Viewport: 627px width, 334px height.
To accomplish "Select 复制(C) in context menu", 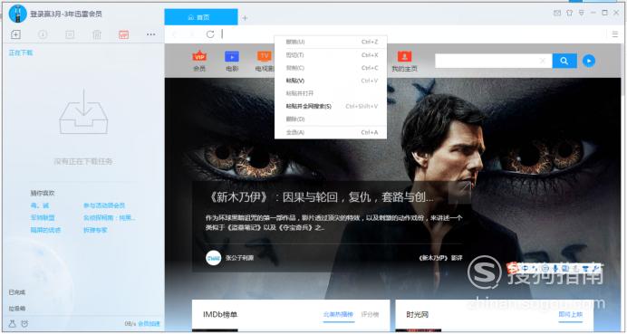I will [331, 68].
